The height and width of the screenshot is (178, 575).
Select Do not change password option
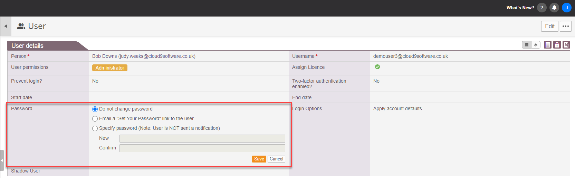(x=95, y=109)
